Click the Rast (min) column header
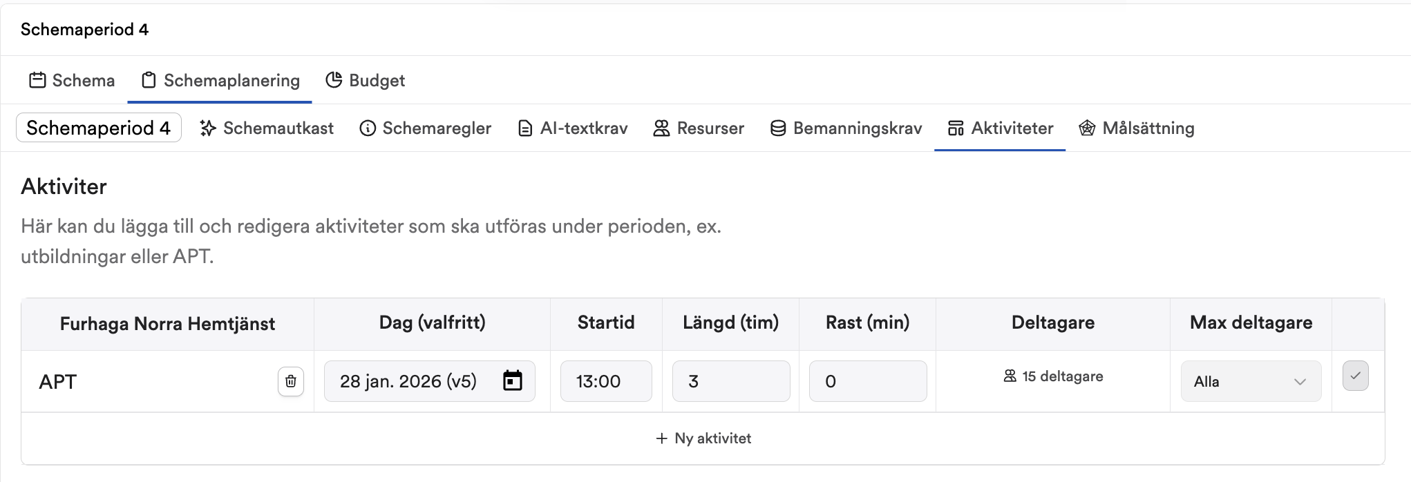This screenshot has height=482, width=1411. tap(868, 322)
